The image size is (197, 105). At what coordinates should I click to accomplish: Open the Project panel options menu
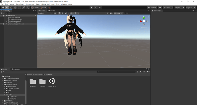(x=149, y=69)
